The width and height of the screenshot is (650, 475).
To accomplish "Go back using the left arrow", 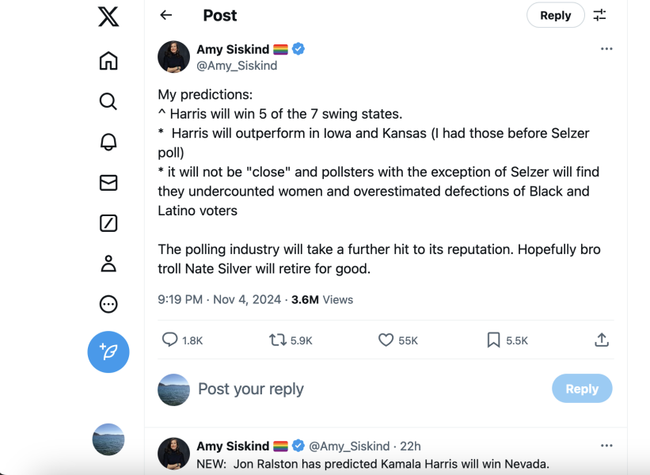I will pos(165,15).
